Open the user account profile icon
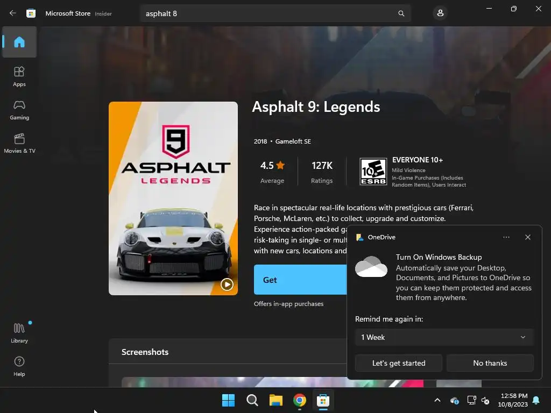Viewport: 551px width, 413px height. pos(440,13)
